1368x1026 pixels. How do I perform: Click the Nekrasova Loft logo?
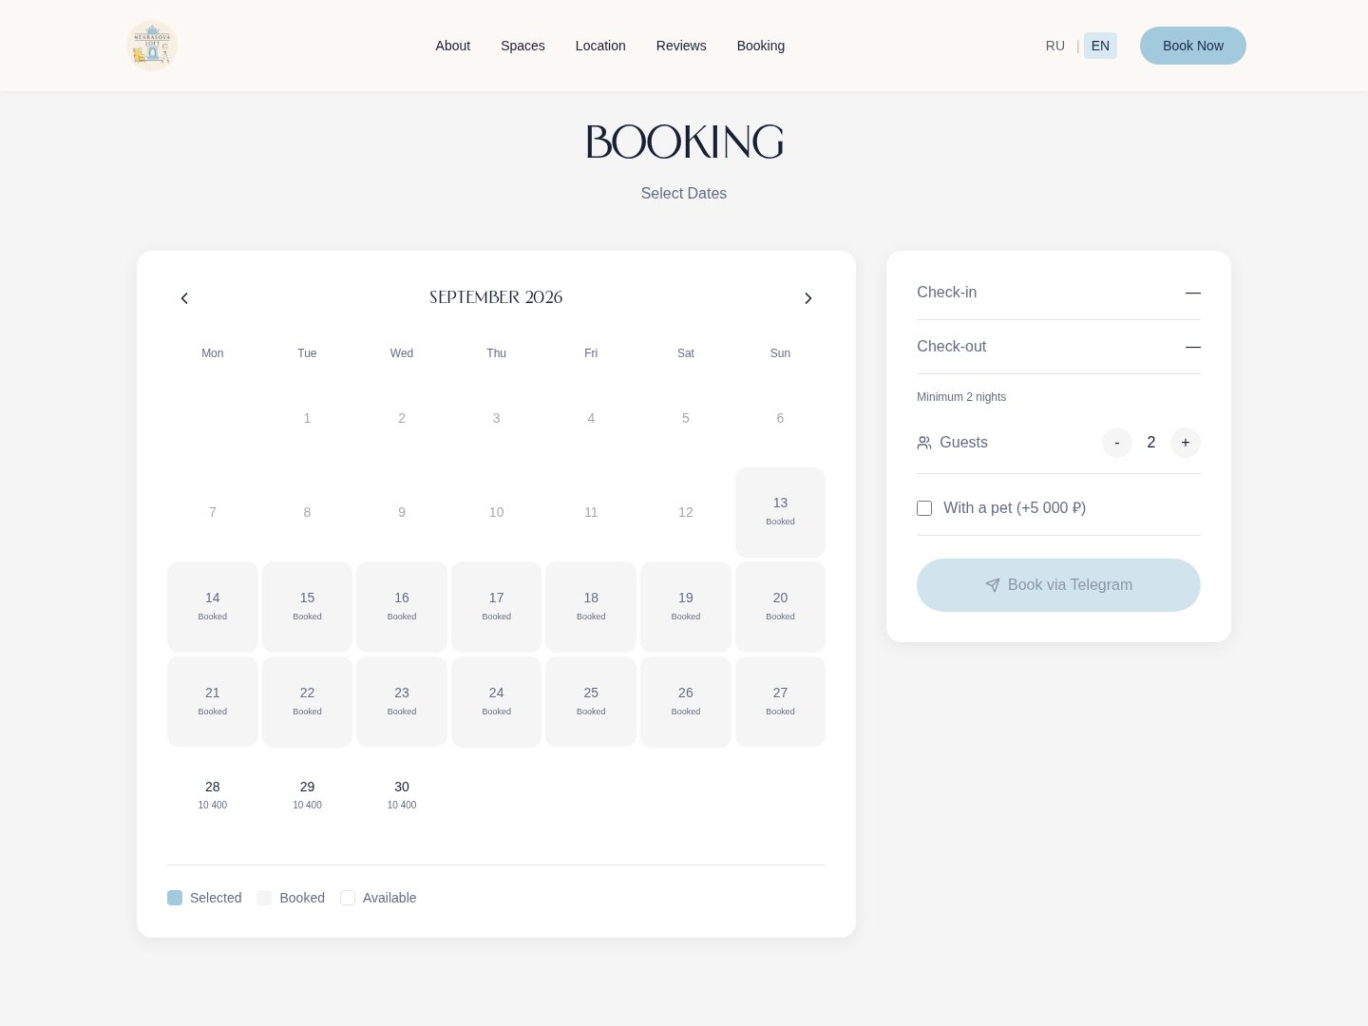click(x=152, y=46)
